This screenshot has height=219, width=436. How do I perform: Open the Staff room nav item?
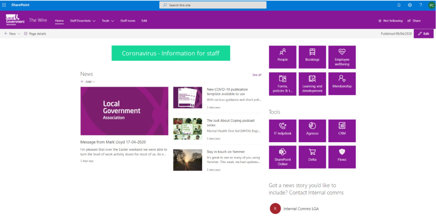(x=128, y=21)
